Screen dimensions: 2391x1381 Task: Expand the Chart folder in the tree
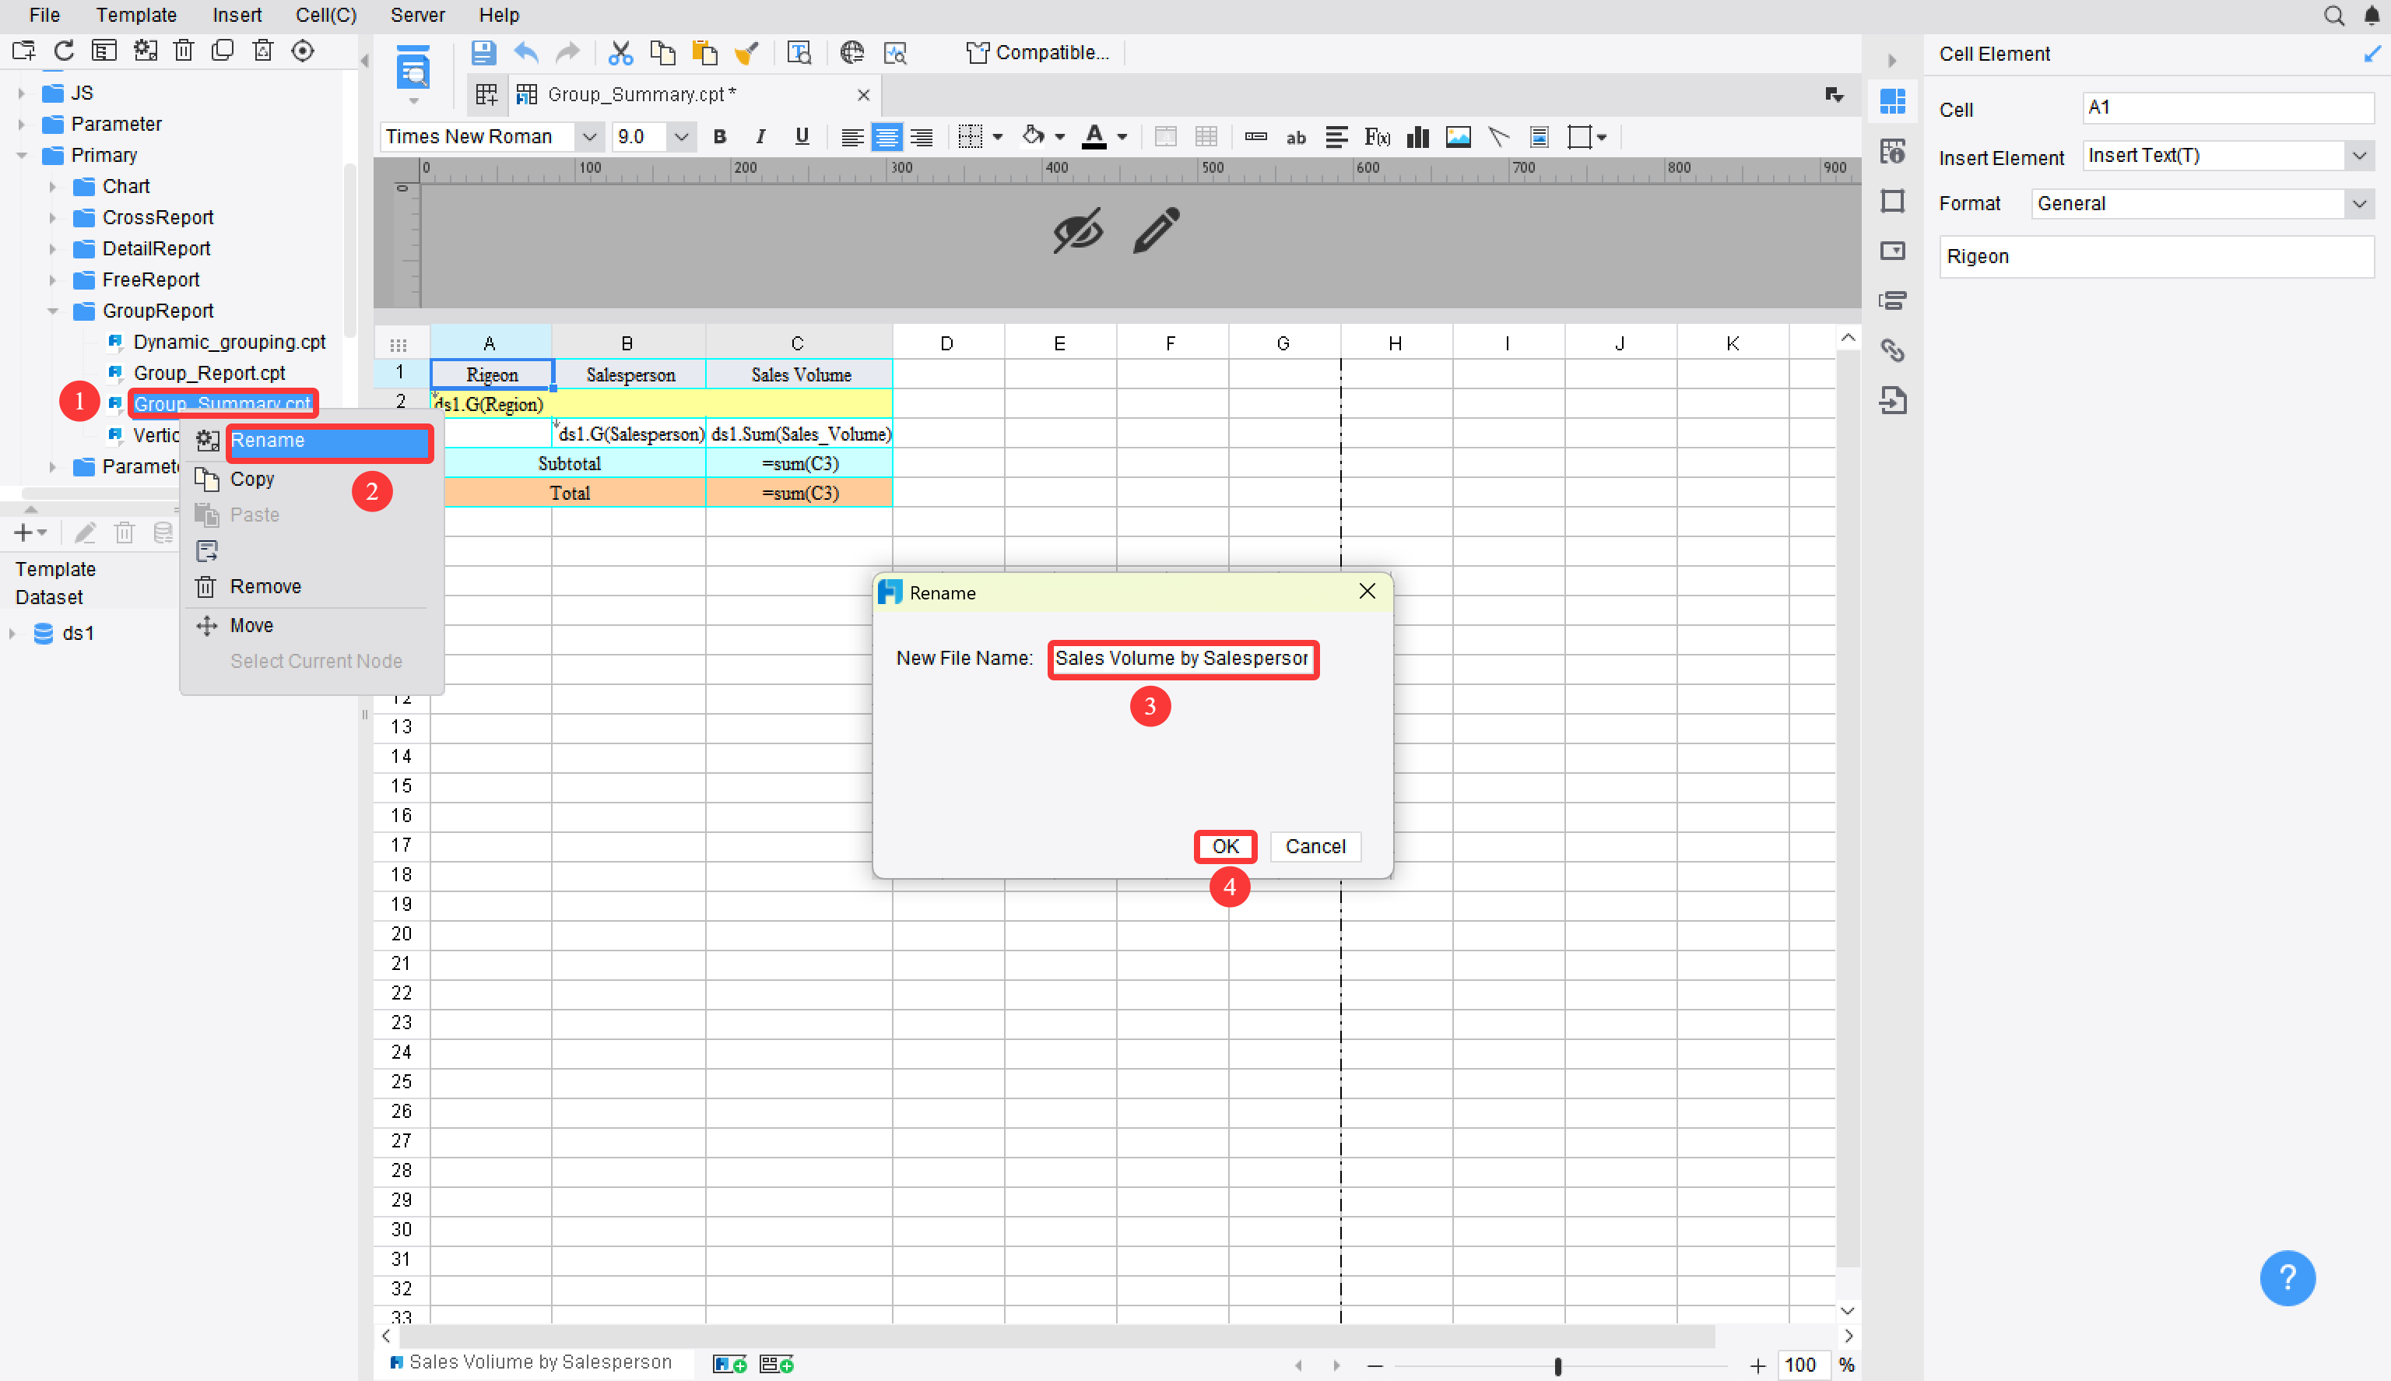click(54, 186)
